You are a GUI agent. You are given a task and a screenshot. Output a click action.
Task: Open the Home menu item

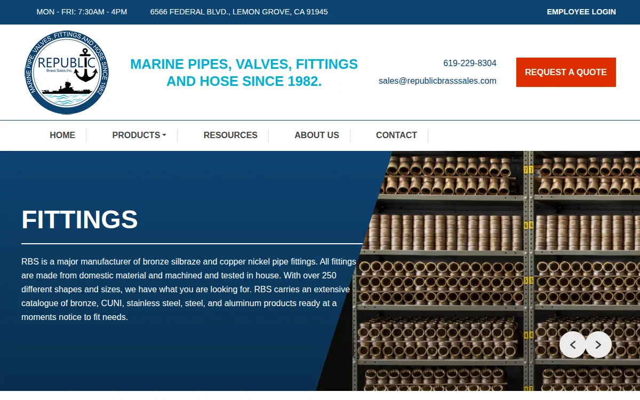coord(62,135)
